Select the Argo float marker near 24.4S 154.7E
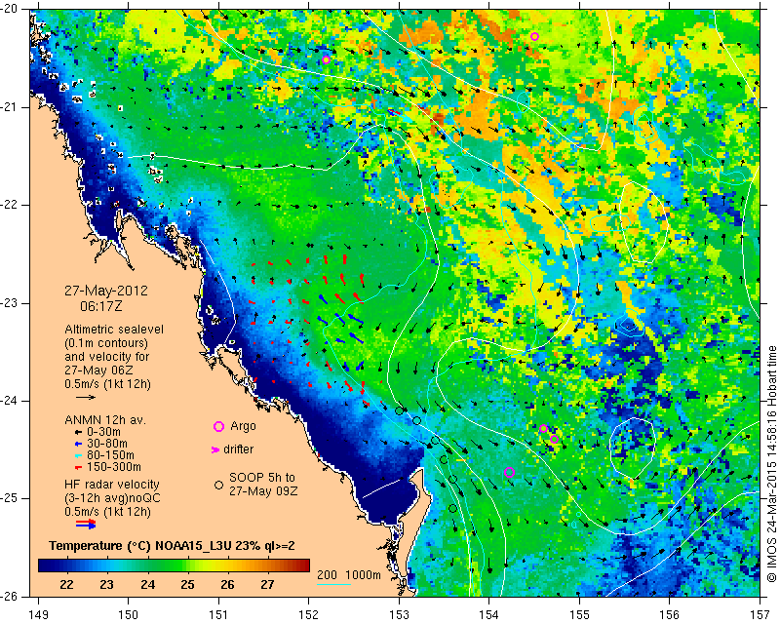The height and width of the screenshot is (624, 780). (x=555, y=439)
